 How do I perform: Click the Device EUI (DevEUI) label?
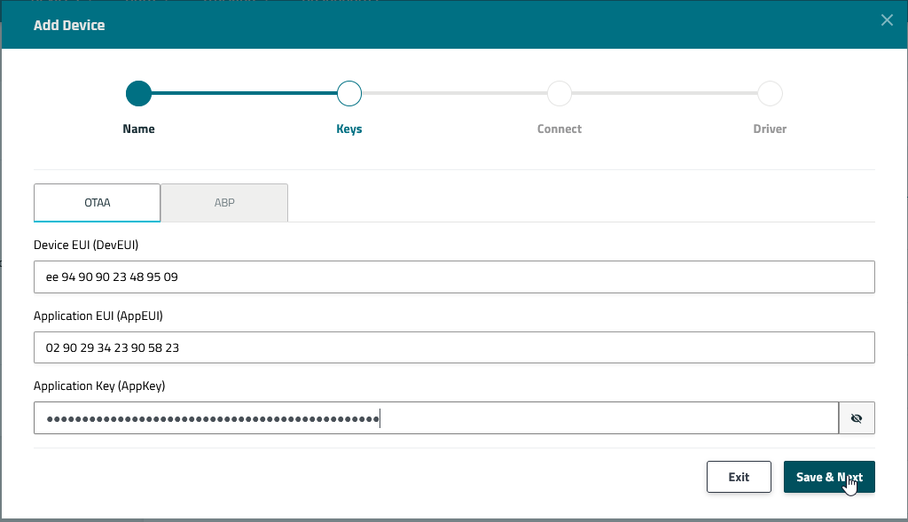tap(86, 245)
